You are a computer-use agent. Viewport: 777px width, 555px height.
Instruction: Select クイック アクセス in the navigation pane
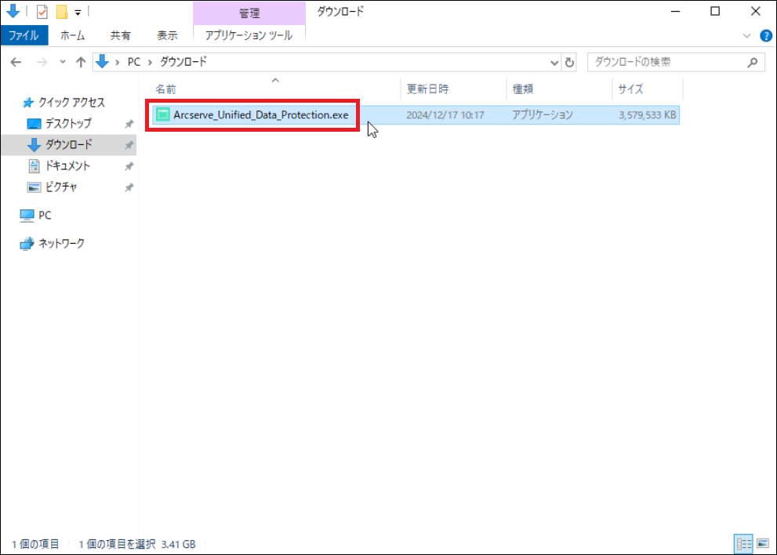72,103
